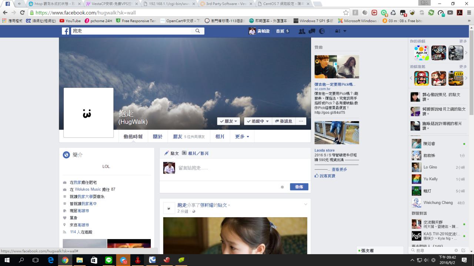This screenshot has height=266, width=474.
Task: Open the Wolukos Music link in intro
Action: tap(88, 189)
